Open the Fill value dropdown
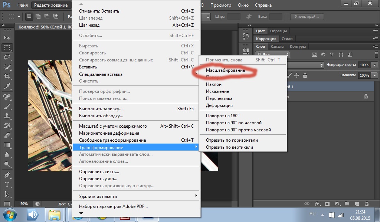The width and height of the screenshot is (380, 222). [x=375, y=75]
